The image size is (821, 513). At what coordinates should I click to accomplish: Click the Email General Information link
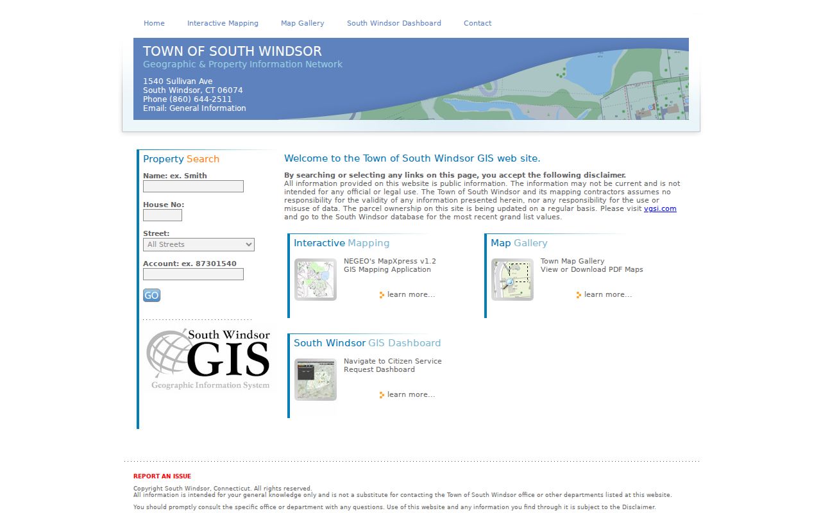[194, 108]
